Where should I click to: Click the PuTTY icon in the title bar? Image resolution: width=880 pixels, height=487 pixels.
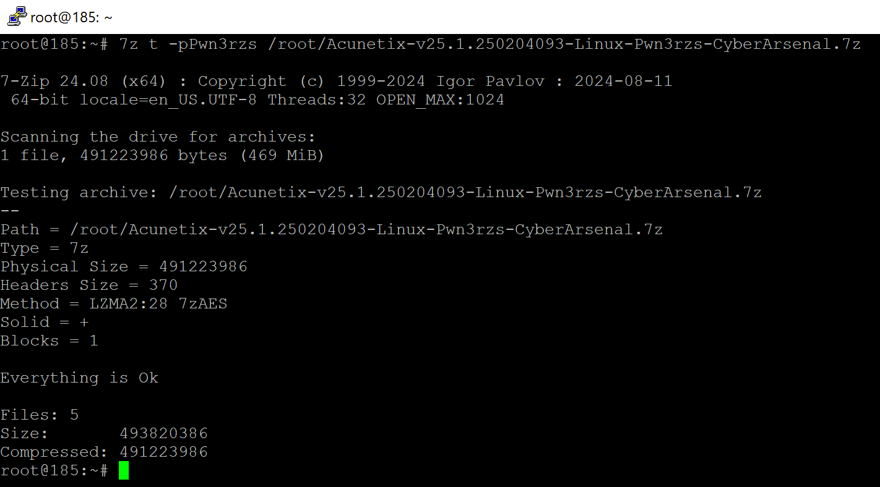[17, 17]
